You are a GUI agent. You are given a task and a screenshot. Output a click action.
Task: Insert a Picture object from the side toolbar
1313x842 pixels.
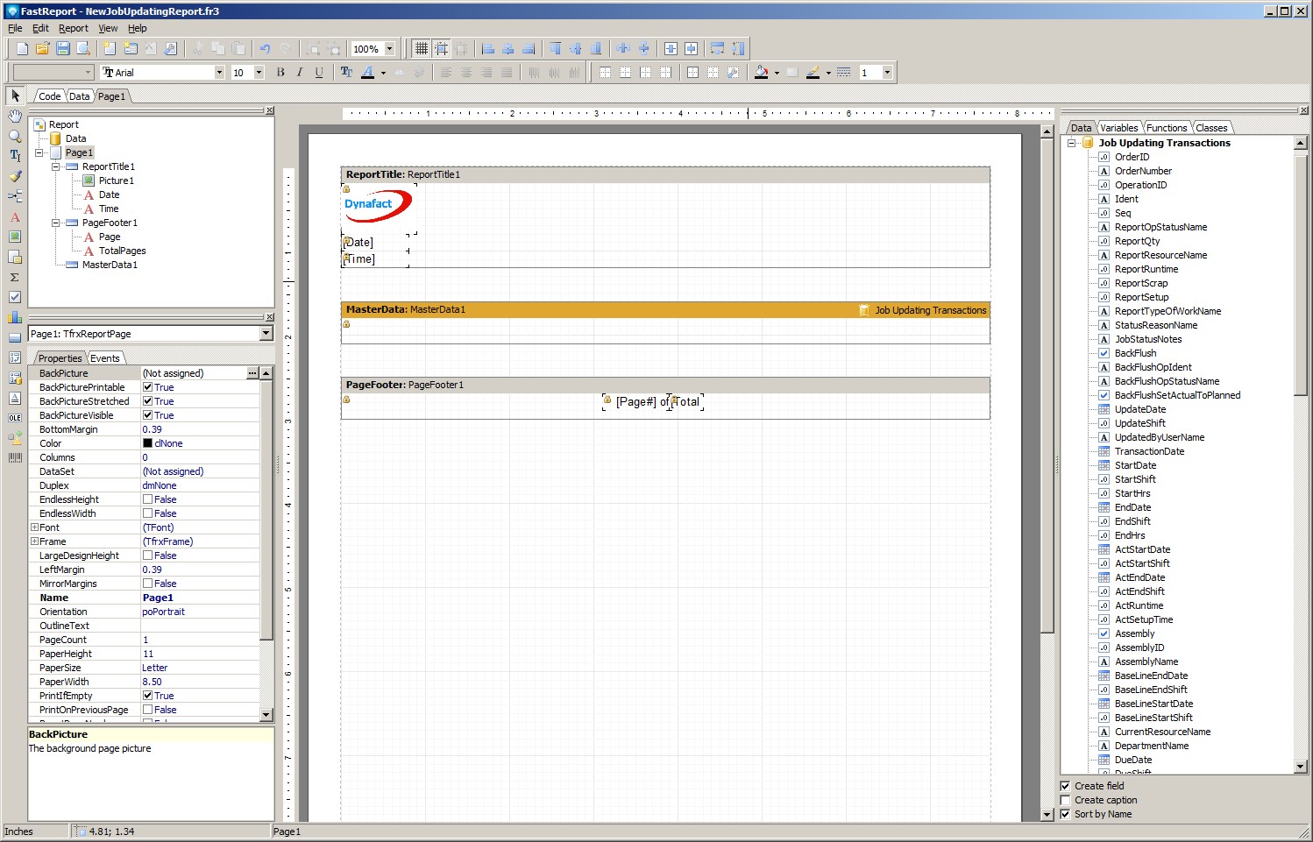[15, 237]
